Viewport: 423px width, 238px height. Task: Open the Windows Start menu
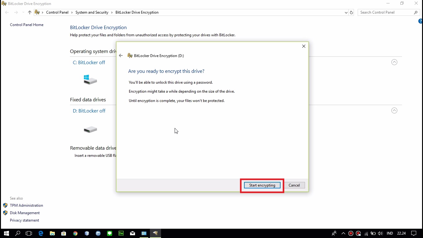(6, 233)
